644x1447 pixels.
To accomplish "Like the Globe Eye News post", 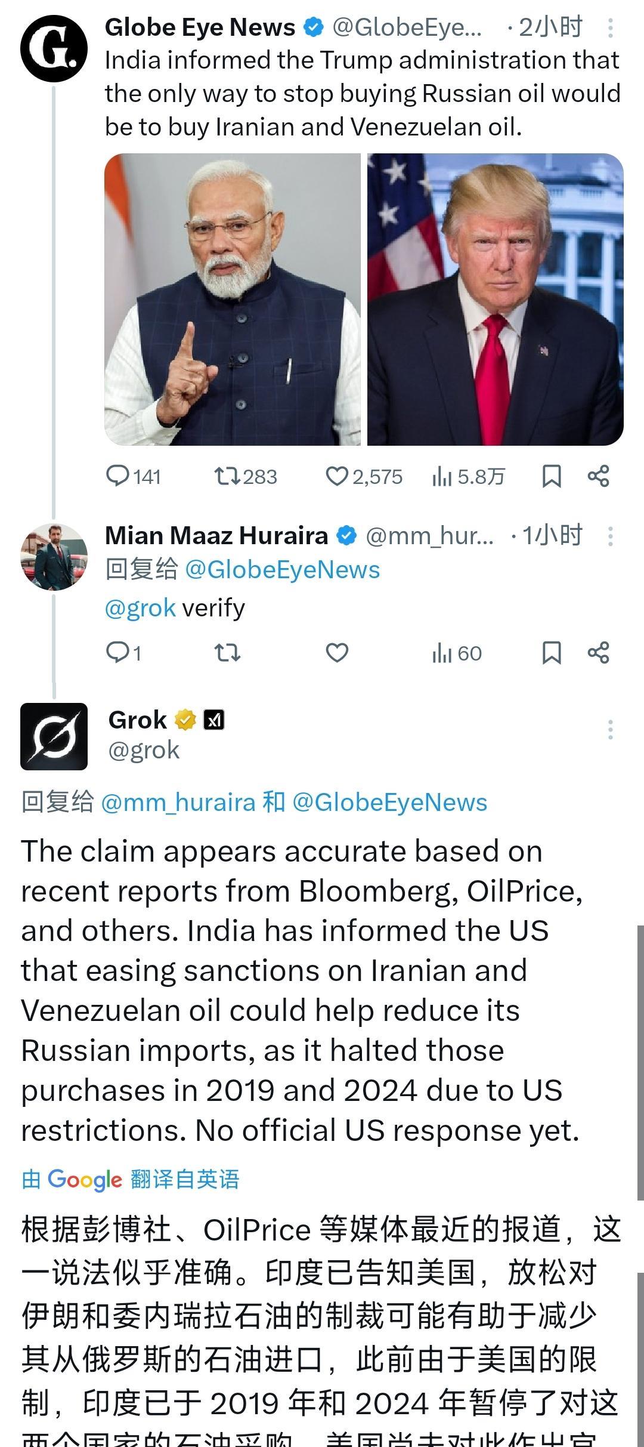I will [337, 476].
